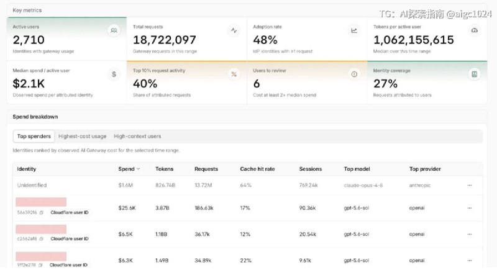Click the Top 10% request activity percent icon
497x270 pixels.
tap(234, 74)
